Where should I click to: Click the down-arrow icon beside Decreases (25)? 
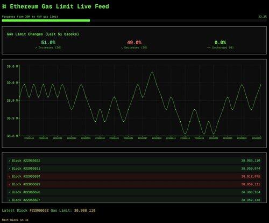[x=122, y=48]
